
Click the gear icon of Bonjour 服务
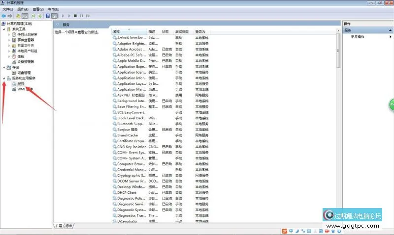coord(114,130)
